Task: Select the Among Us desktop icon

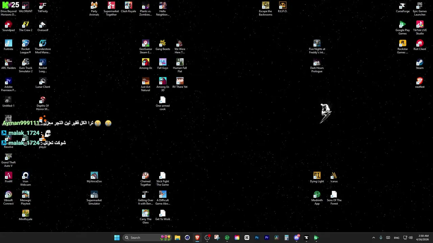Action: tap(145, 64)
